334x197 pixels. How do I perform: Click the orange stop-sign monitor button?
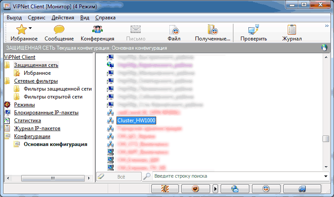195,189
